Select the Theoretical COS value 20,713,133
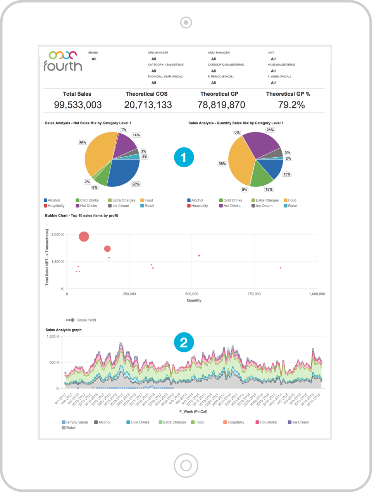 (148, 105)
